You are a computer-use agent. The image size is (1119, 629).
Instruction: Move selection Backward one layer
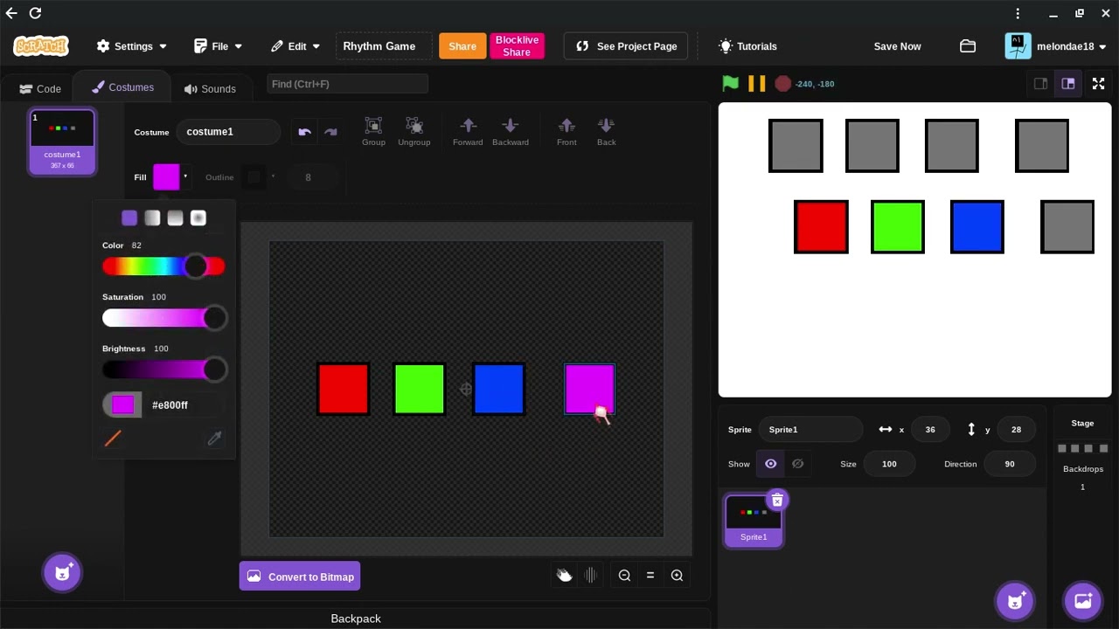click(511, 132)
